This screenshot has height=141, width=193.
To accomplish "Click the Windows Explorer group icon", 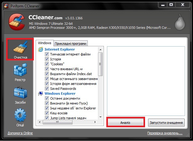I will [41, 93].
